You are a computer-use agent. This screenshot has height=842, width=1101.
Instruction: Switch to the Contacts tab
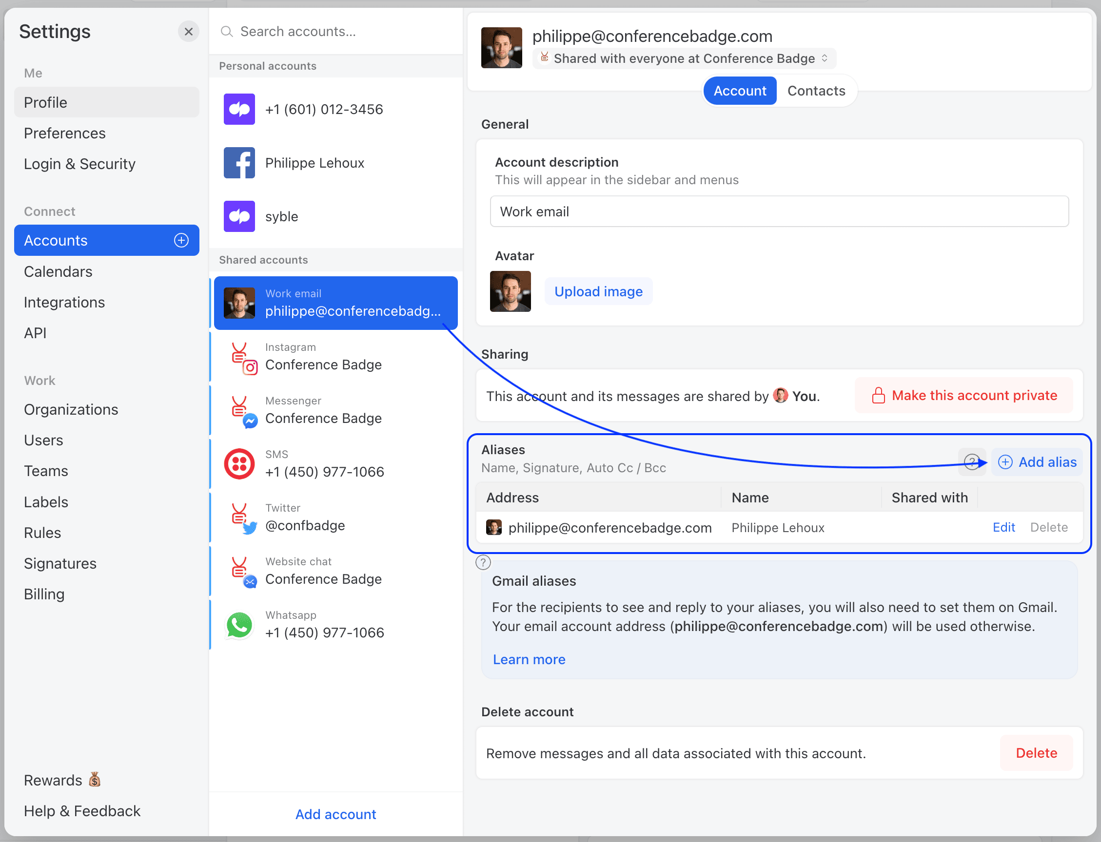click(x=816, y=91)
